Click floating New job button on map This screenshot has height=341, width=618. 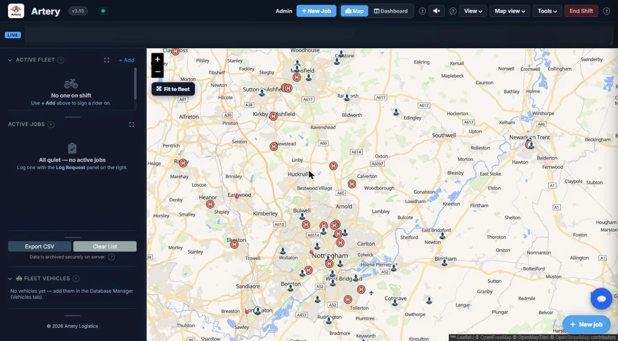coord(586,324)
